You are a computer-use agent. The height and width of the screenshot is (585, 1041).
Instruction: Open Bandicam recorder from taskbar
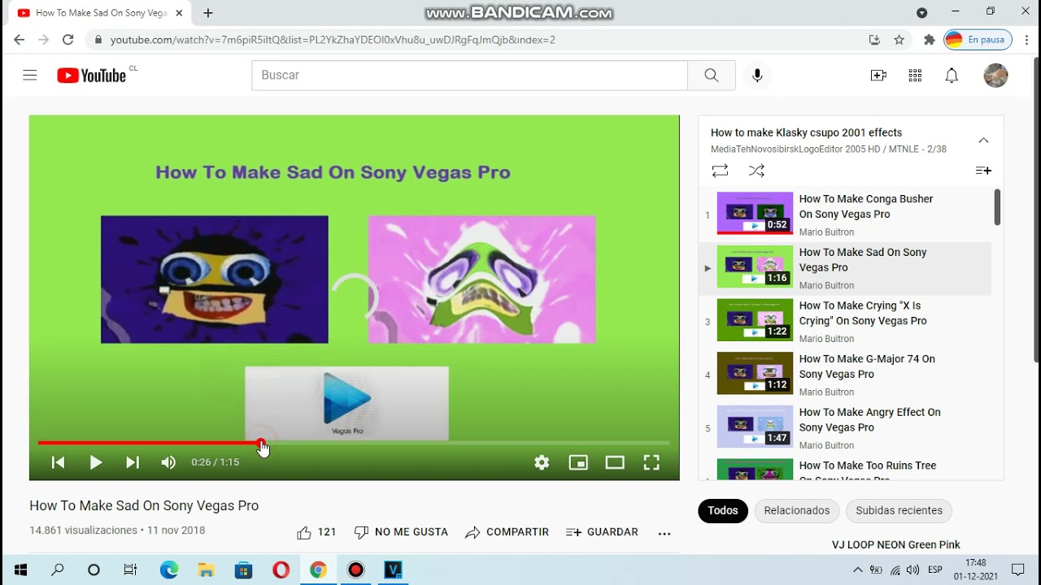point(355,570)
